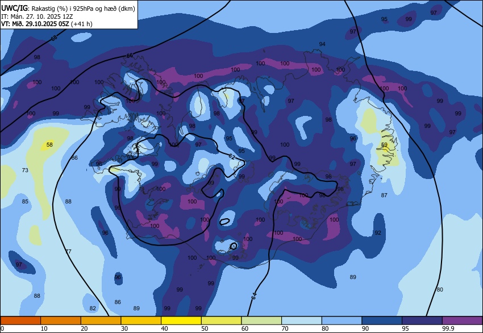Viewport: 483px width, 333px height.
Task: Click the '90' tick label on the legend
Action: tap(365, 328)
